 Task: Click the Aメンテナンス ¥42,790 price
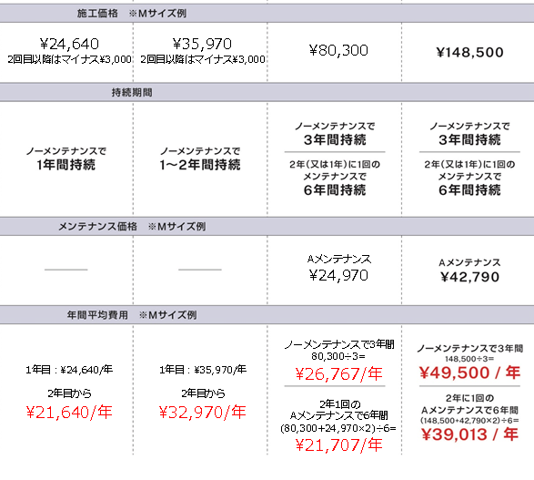pyautogui.click(x=469, y=277)
